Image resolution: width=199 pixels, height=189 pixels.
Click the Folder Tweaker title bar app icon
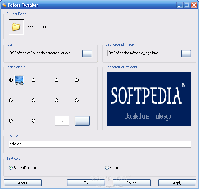[4, 5]
